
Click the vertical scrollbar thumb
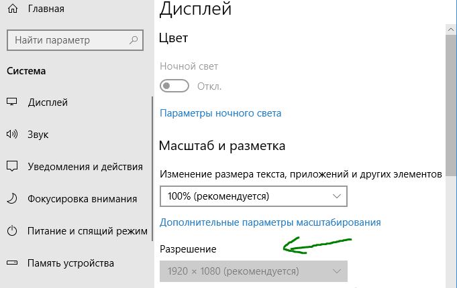451,105
